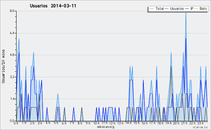Click the highest peak near 21 h
211x130 pixels.
click(186, 13)
